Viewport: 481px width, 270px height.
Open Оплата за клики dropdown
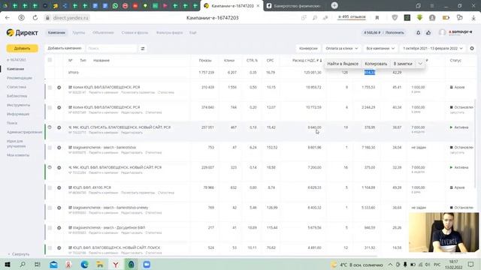[342, 48]
